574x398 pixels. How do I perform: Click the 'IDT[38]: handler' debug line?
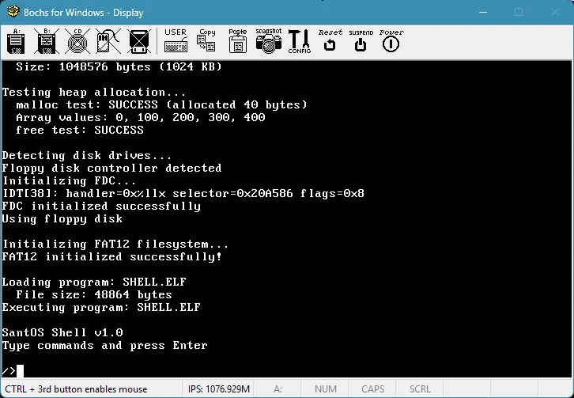(183, 193)
